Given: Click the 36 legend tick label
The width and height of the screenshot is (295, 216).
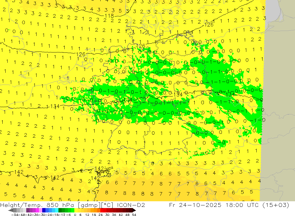Looking at the screenshot, I should coord(114,215).
